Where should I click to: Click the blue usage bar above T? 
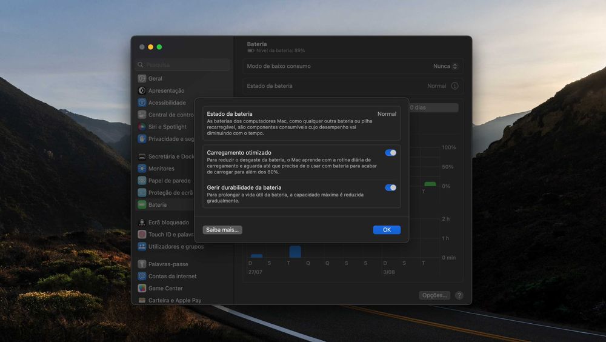tap(295, 252)
